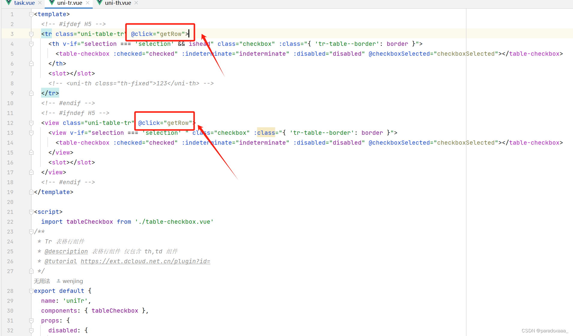The width and height of the screenshot is (573, 336).
Task: Click @click="getRow" on line 3
Action: click(x=158, y=34)
